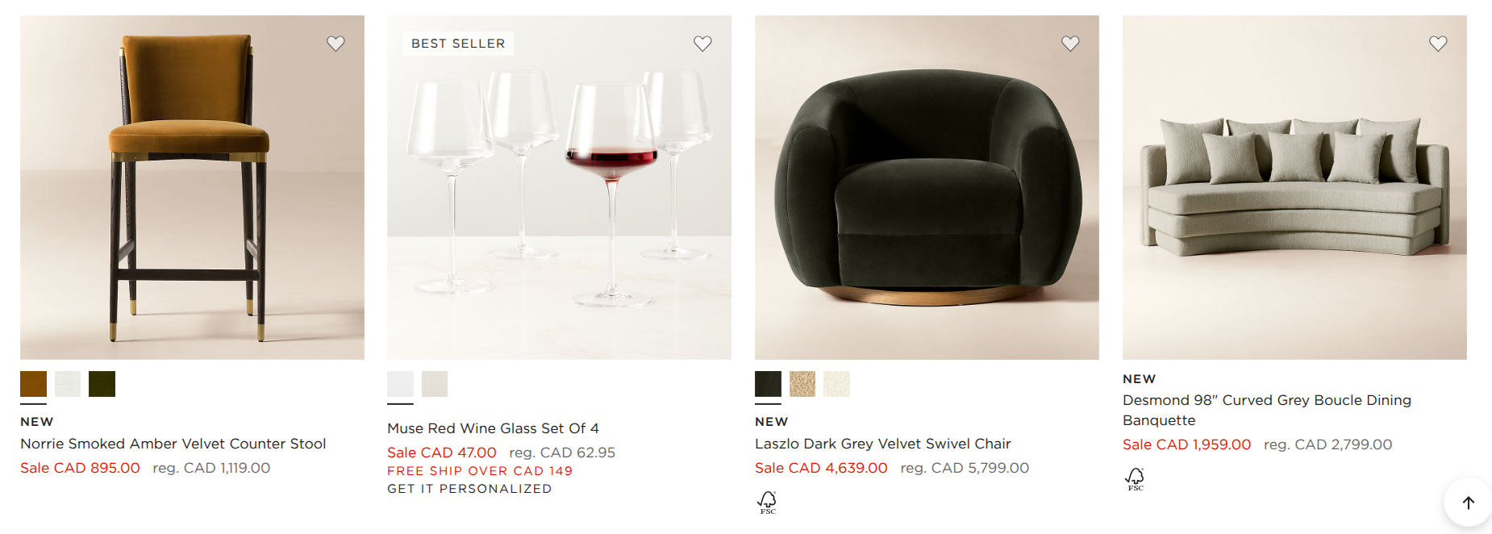Favorite the Laszlo Swivel Chair
The width and height of the screenshot is (1492, 534).
click(x=1071, y=44)
